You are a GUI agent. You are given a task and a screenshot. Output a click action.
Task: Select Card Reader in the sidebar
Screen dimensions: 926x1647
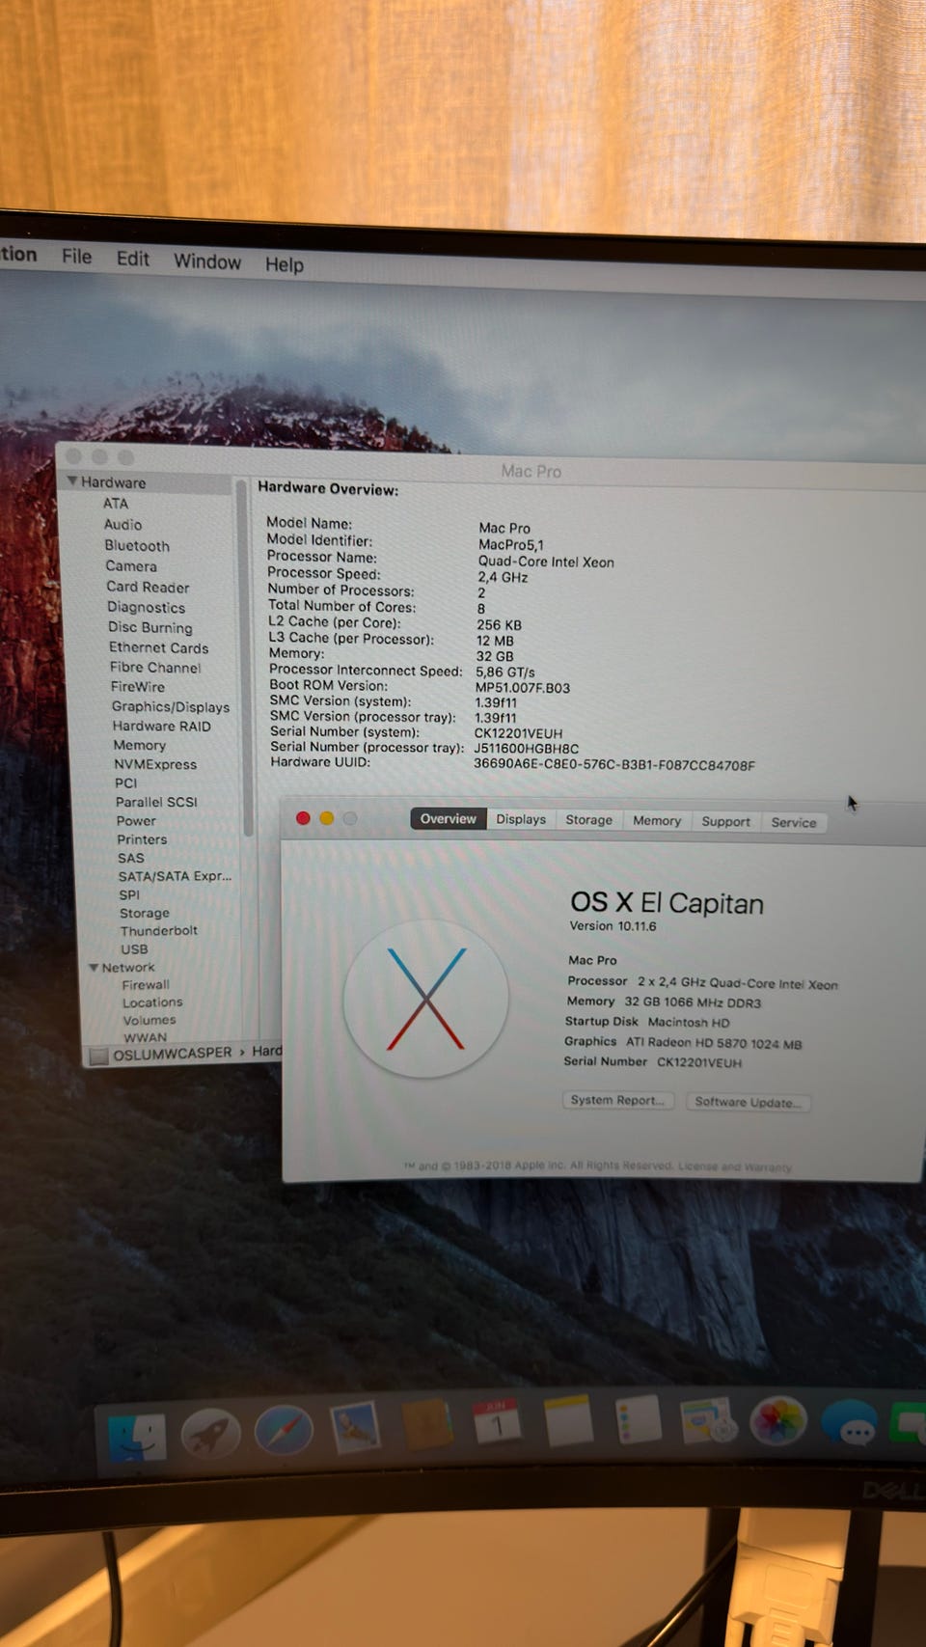(x=148, y=587)
